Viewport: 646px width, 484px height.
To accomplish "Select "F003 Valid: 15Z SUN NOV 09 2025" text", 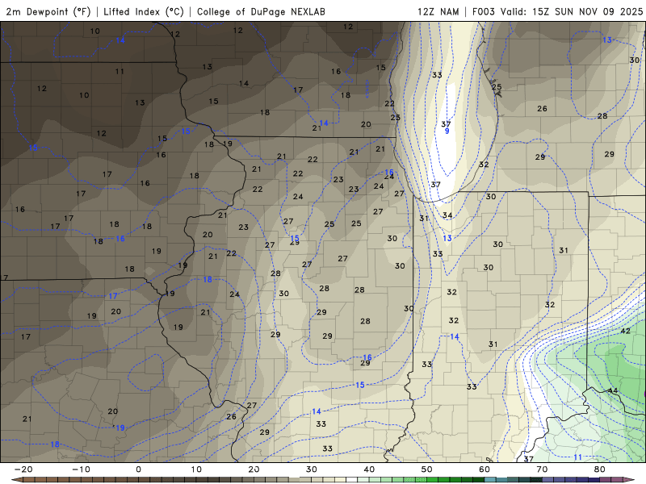I will 557,12.
